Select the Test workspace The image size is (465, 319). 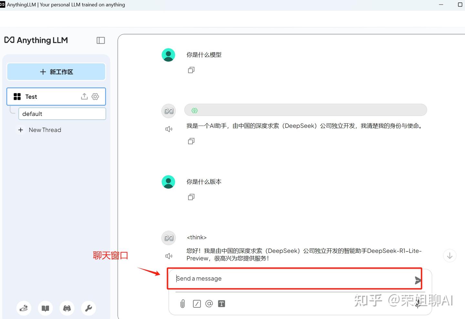[56, 97]
